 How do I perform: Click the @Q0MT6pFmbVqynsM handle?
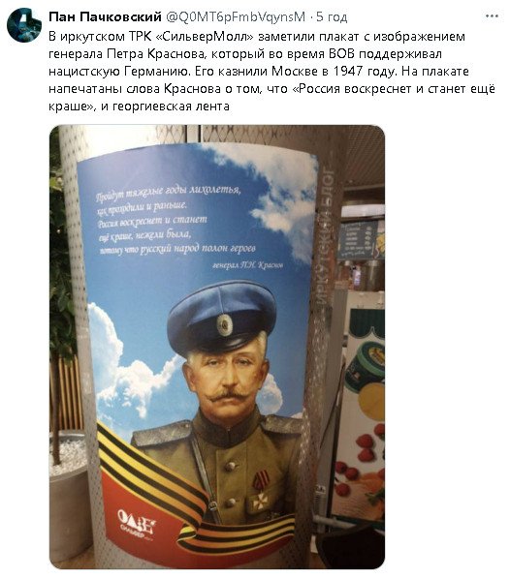236,16
